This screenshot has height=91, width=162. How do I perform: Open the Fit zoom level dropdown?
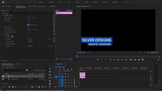pos(92,52)
